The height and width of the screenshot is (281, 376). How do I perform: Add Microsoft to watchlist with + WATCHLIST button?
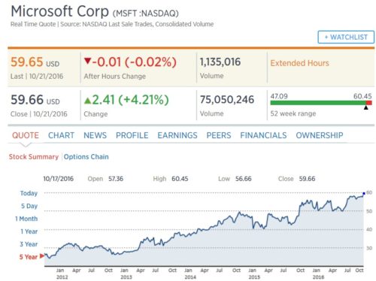point(346,37)
